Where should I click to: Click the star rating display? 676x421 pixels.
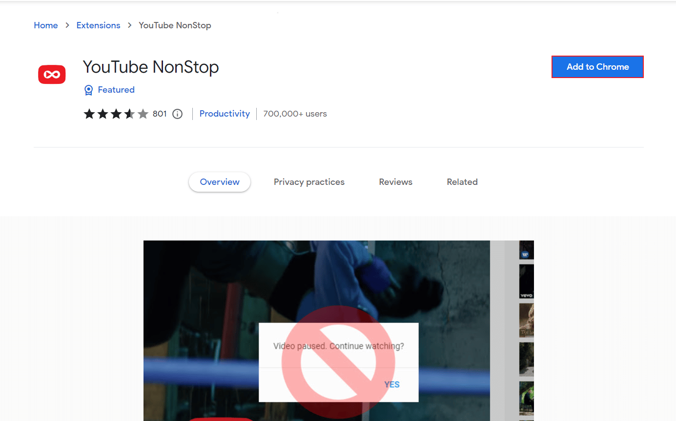click(x=116, y=114)
